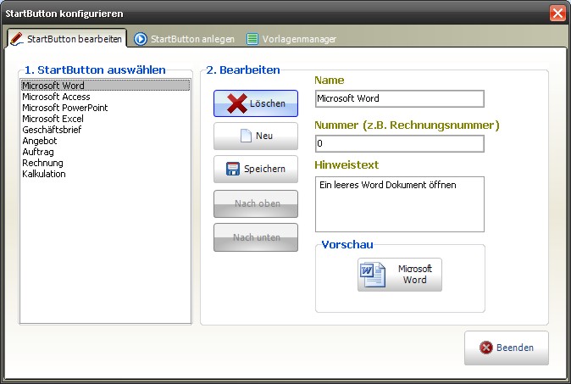Select Microsoft Access in the list

click(105, 97)
